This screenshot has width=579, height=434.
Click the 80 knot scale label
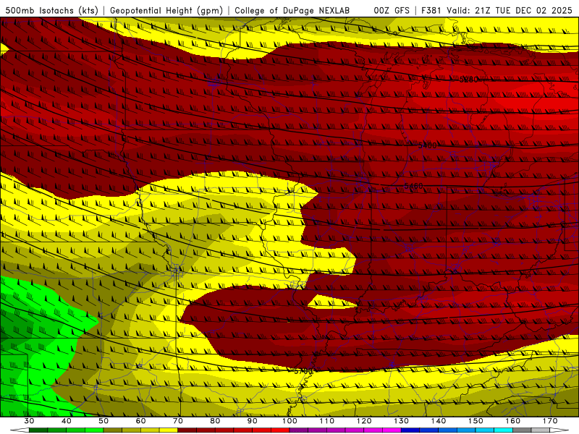[x=215, y=421]
